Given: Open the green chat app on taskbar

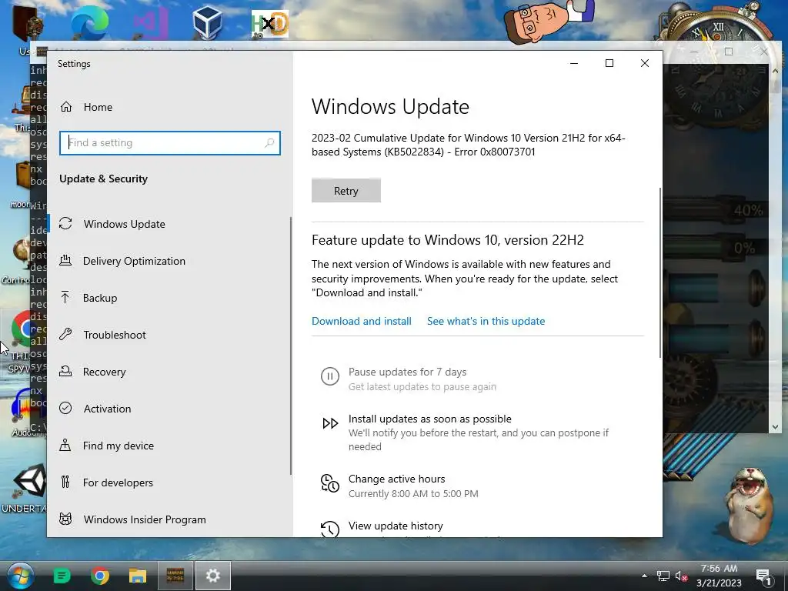Looking at the screenshot, I should coord(62,576).
